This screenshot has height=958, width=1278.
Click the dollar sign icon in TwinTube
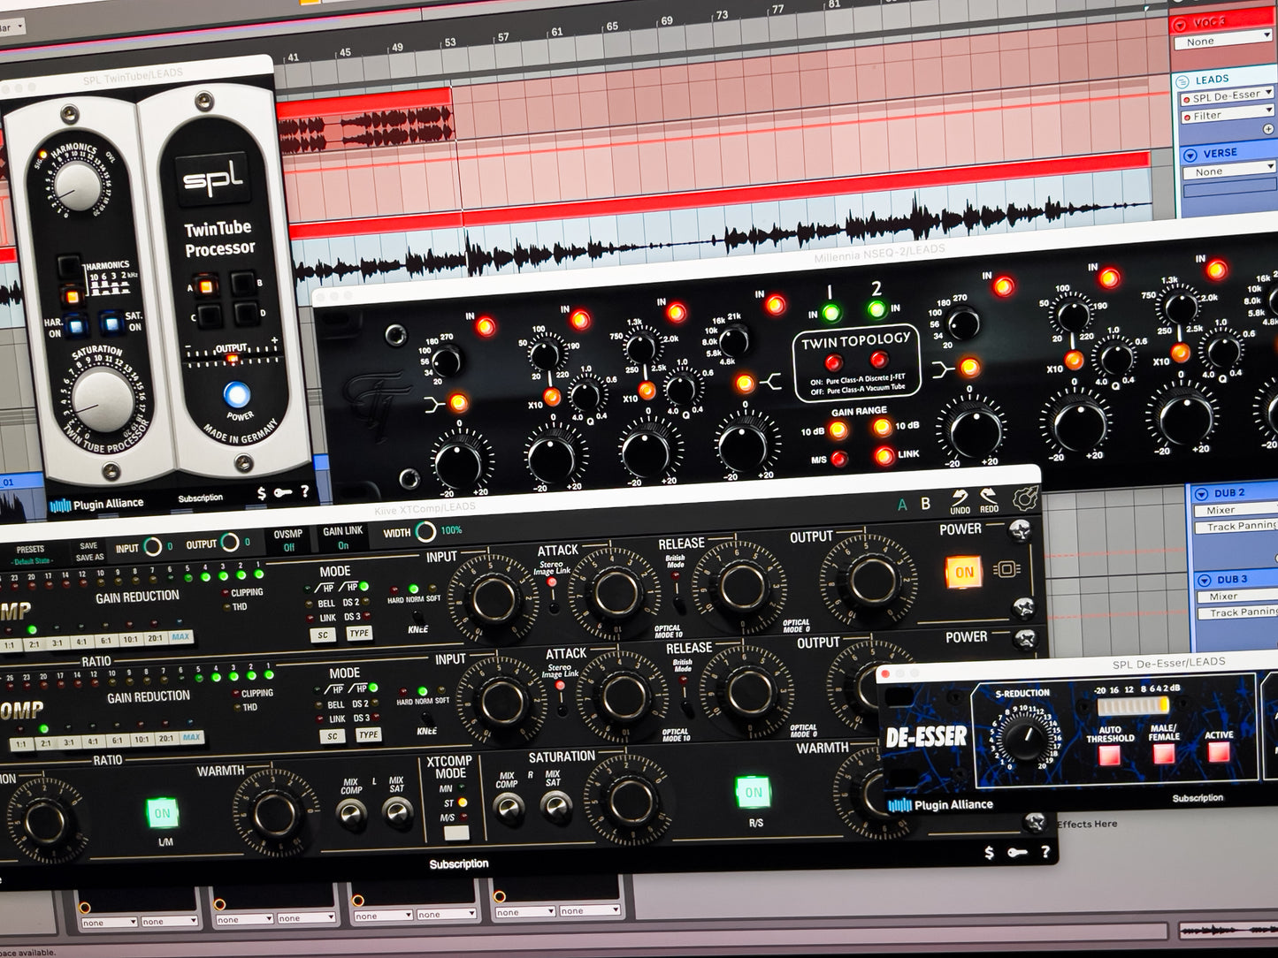(x=261, y=493)
